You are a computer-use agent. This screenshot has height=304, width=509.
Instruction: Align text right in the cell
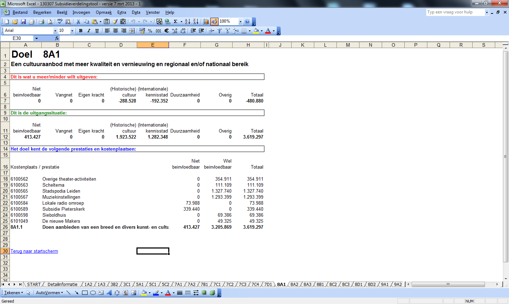click(x=123, y=31)
